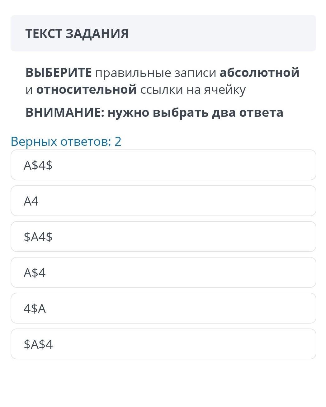Click the text 'правильные записи'

coord(155,73)
